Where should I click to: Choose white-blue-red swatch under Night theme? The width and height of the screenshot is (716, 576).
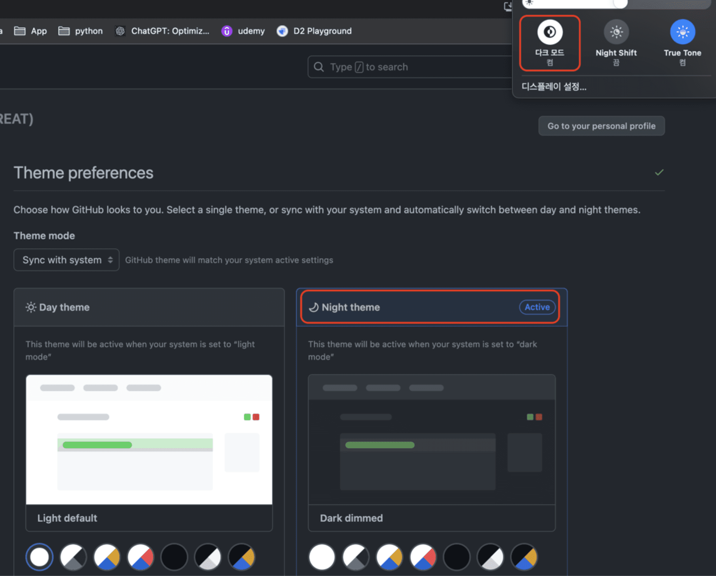coord(423,557)
